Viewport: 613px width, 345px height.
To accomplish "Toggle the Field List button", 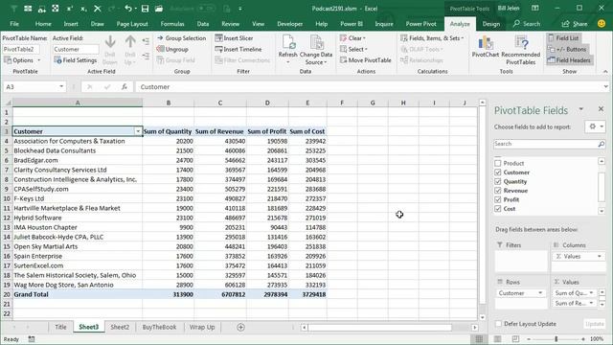I will (563, 38).
